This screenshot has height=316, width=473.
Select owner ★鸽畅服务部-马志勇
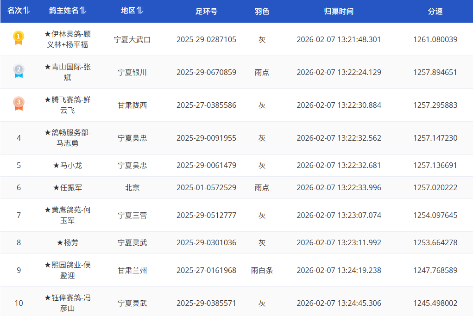(x=68, y=138)
